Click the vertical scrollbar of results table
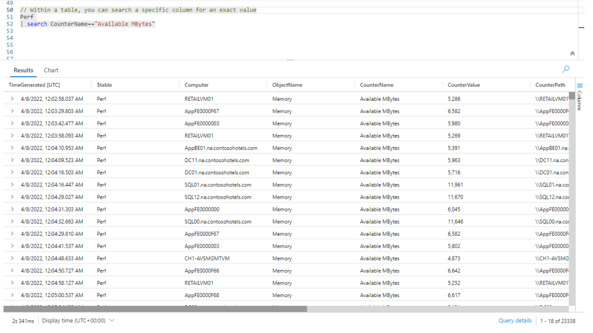This screenshot has height=333, width=593. (572, 174)
